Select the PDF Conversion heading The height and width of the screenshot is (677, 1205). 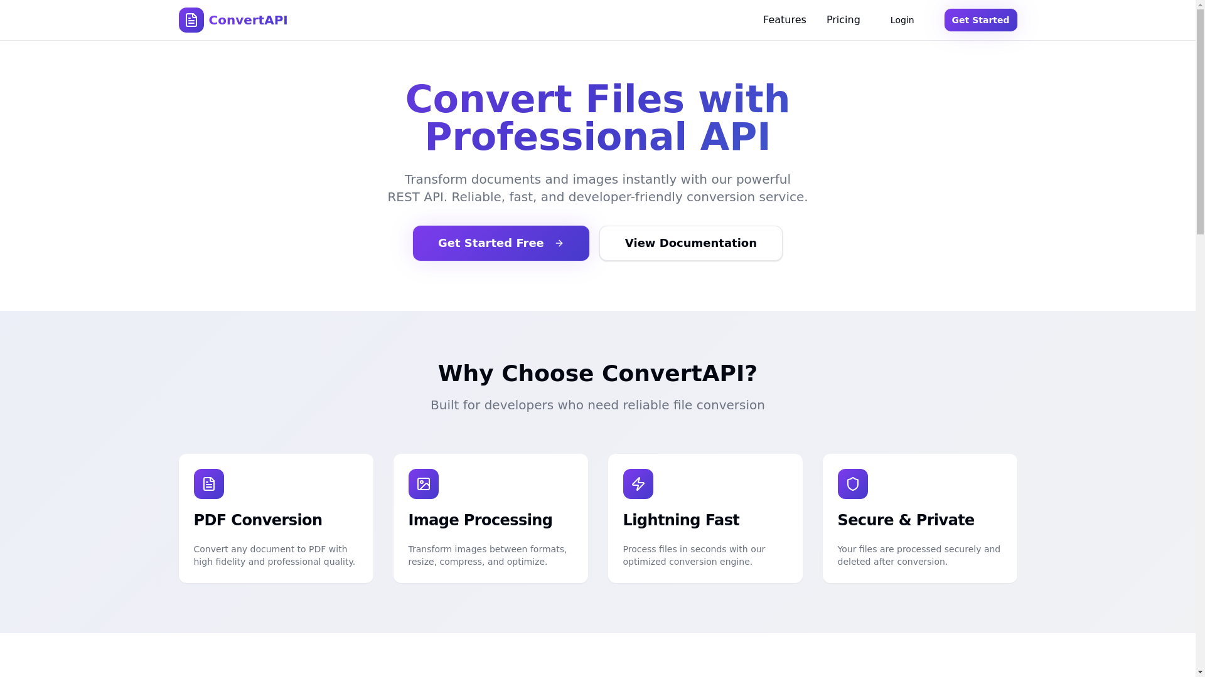click(x=258, y=520)
